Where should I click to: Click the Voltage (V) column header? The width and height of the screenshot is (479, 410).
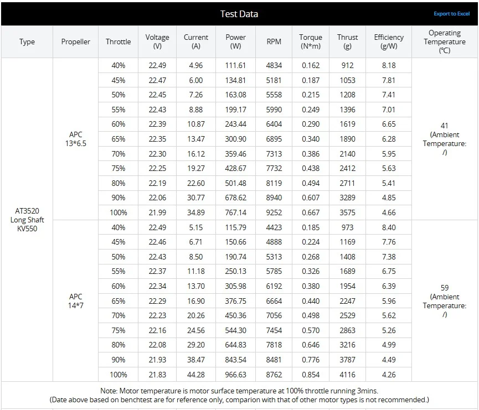tap(157, 42)
